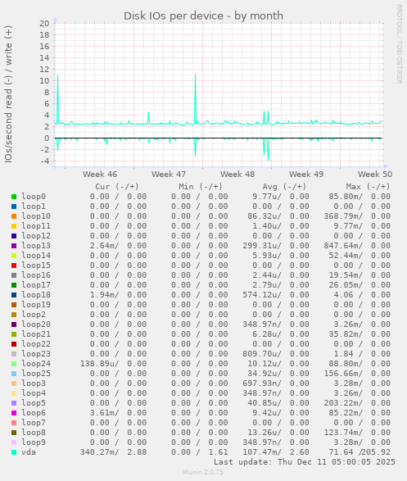Viewport: 407px width, 481px height.
Task: Click the y-axis tick label 20
Action: (x=44, y=23)
